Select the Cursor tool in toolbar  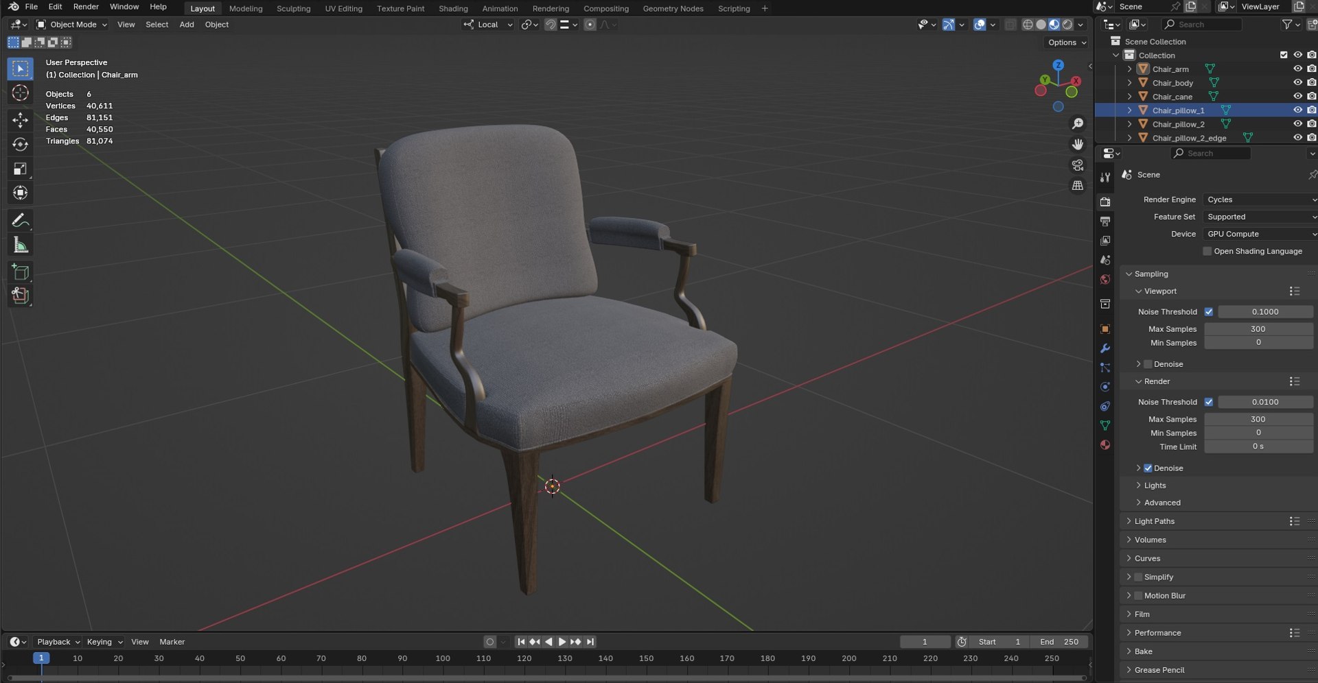pyautogui.click(x=20, y=93)
